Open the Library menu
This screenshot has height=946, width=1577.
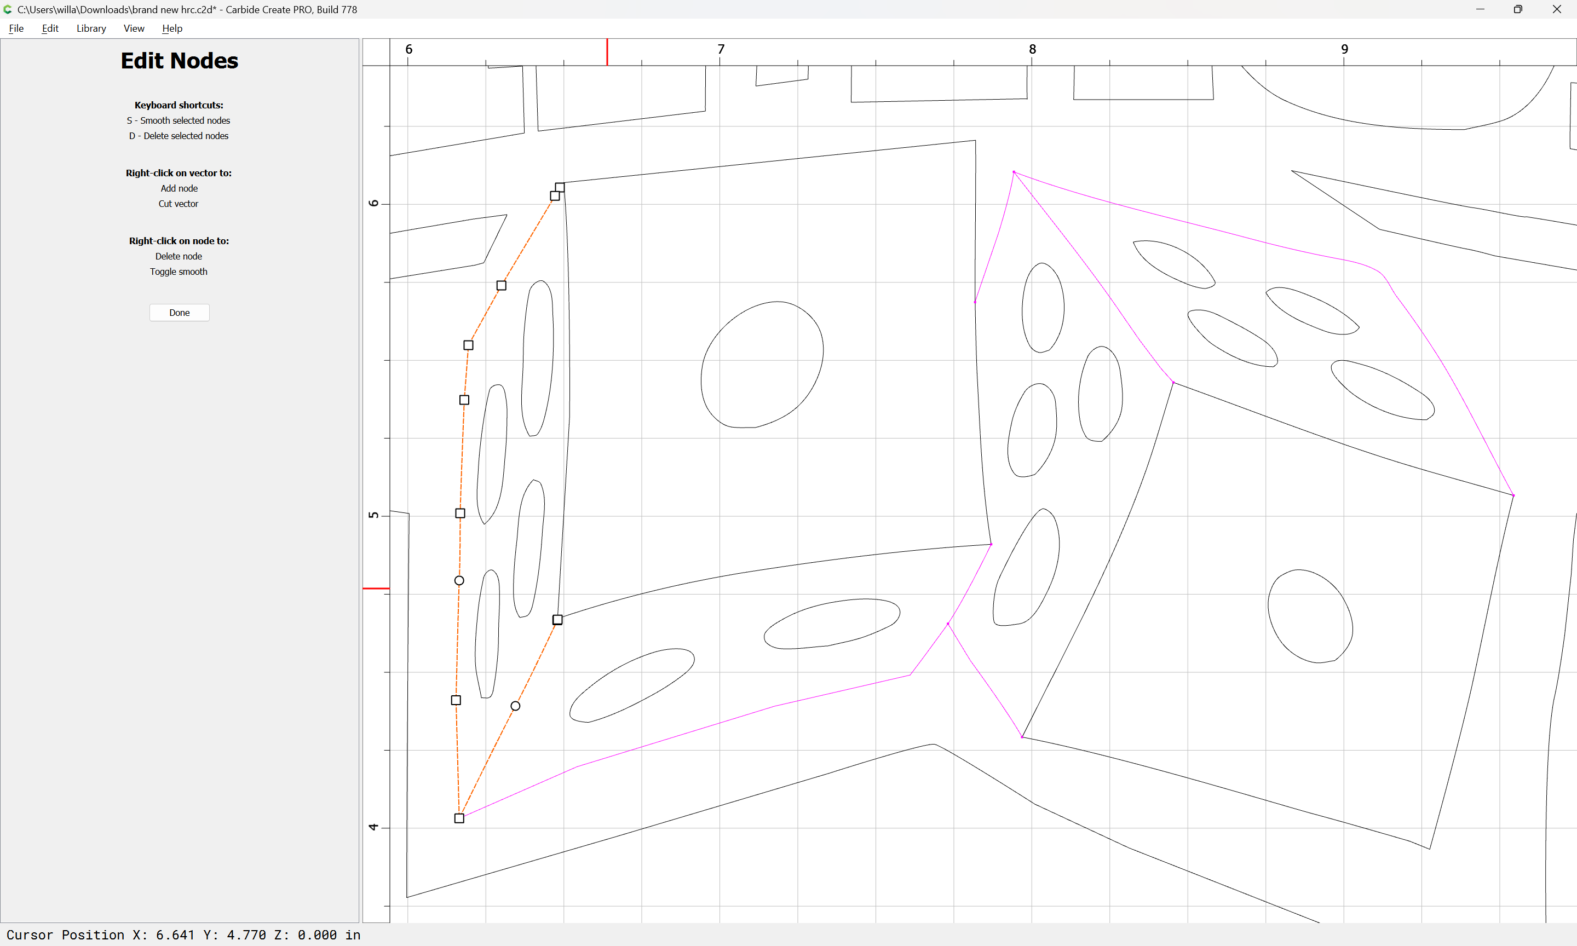click(91, 28)
